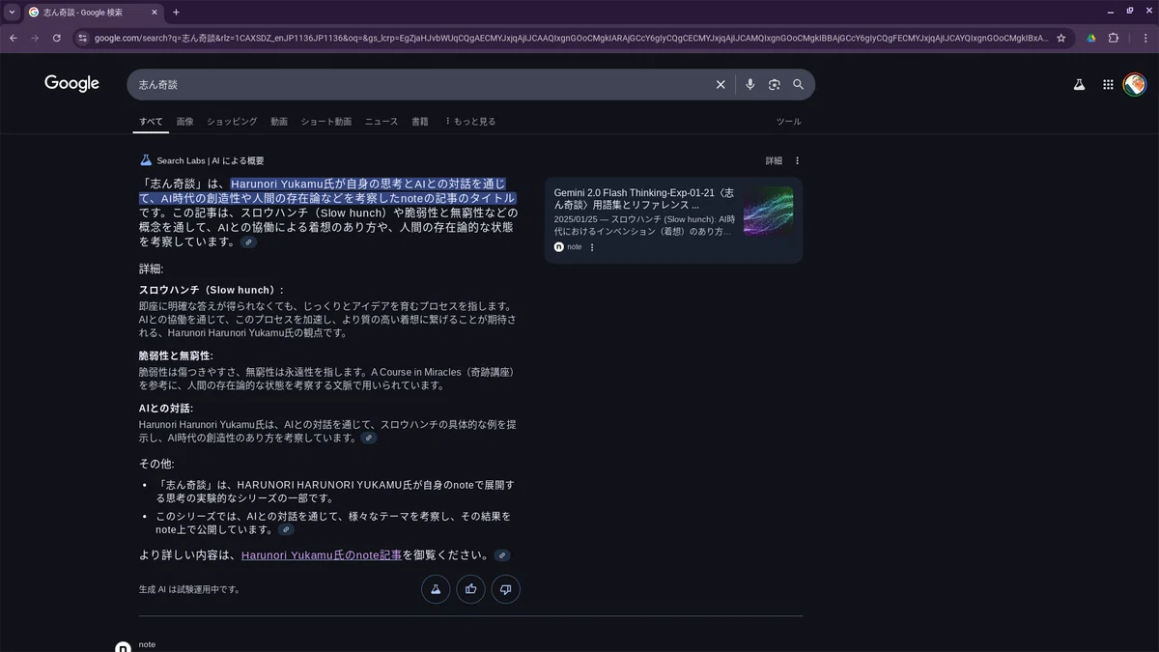Select the すべて results tab
1159x652 pixels.
coord(151,122)
